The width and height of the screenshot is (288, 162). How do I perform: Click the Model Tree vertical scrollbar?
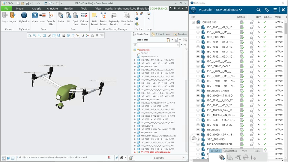tap(186, 66)
